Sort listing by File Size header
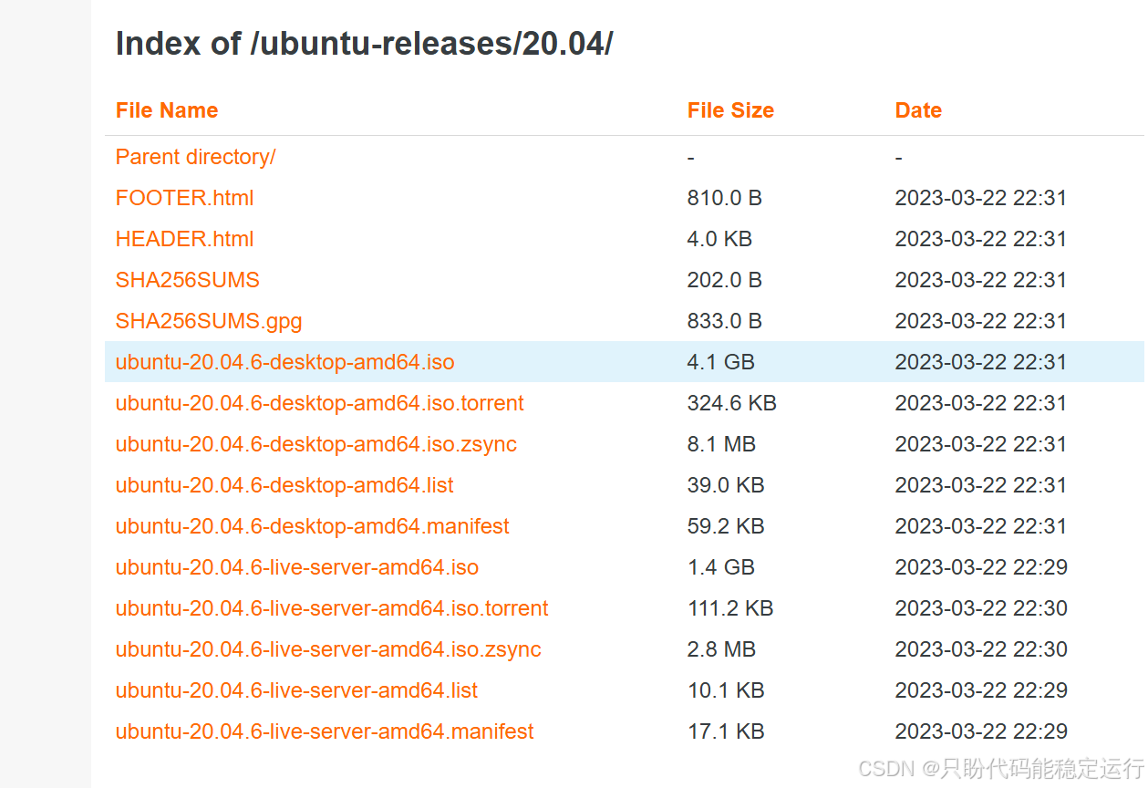1148x788 pixels. point(730,110)
